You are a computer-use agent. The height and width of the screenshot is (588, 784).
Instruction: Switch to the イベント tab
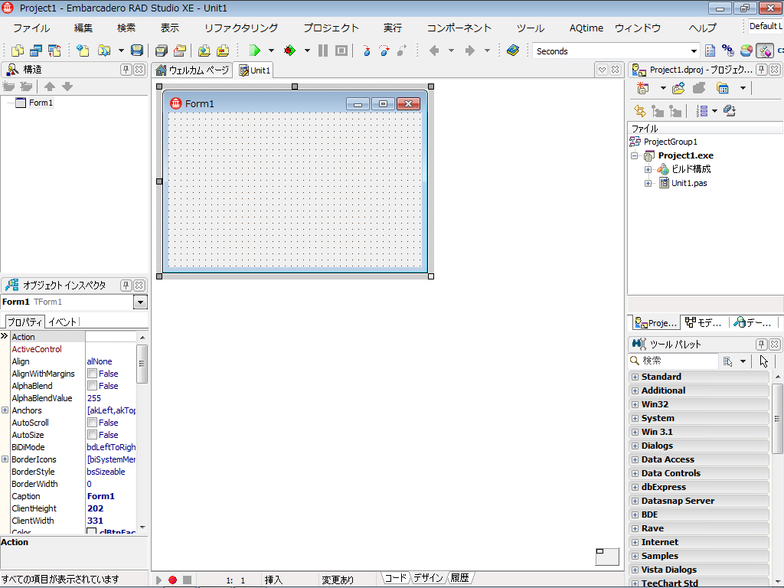coord(63,322)
